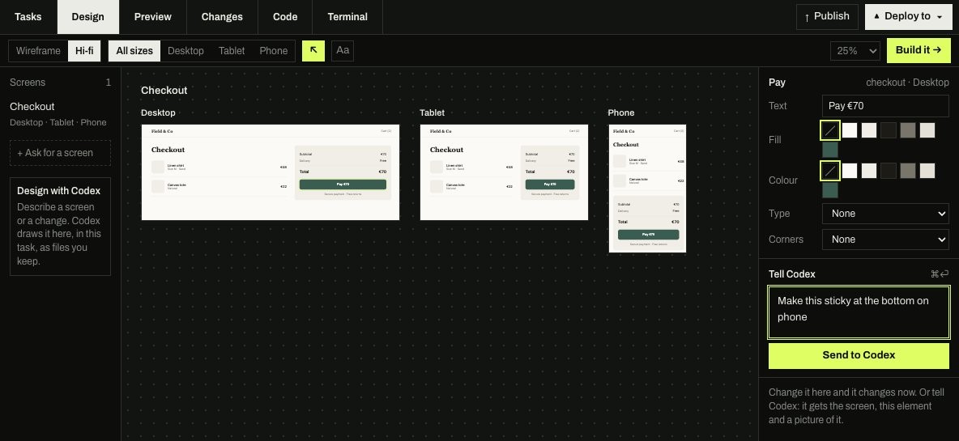Click the Checkout heading on the canvas
Viewport: 959px width, 441px height.
tap(164, 91)
